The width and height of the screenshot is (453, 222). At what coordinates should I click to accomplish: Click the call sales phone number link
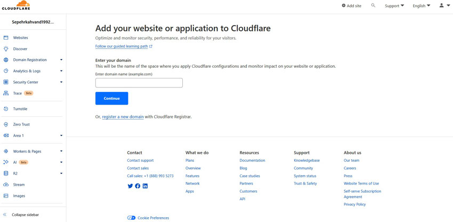150,176
